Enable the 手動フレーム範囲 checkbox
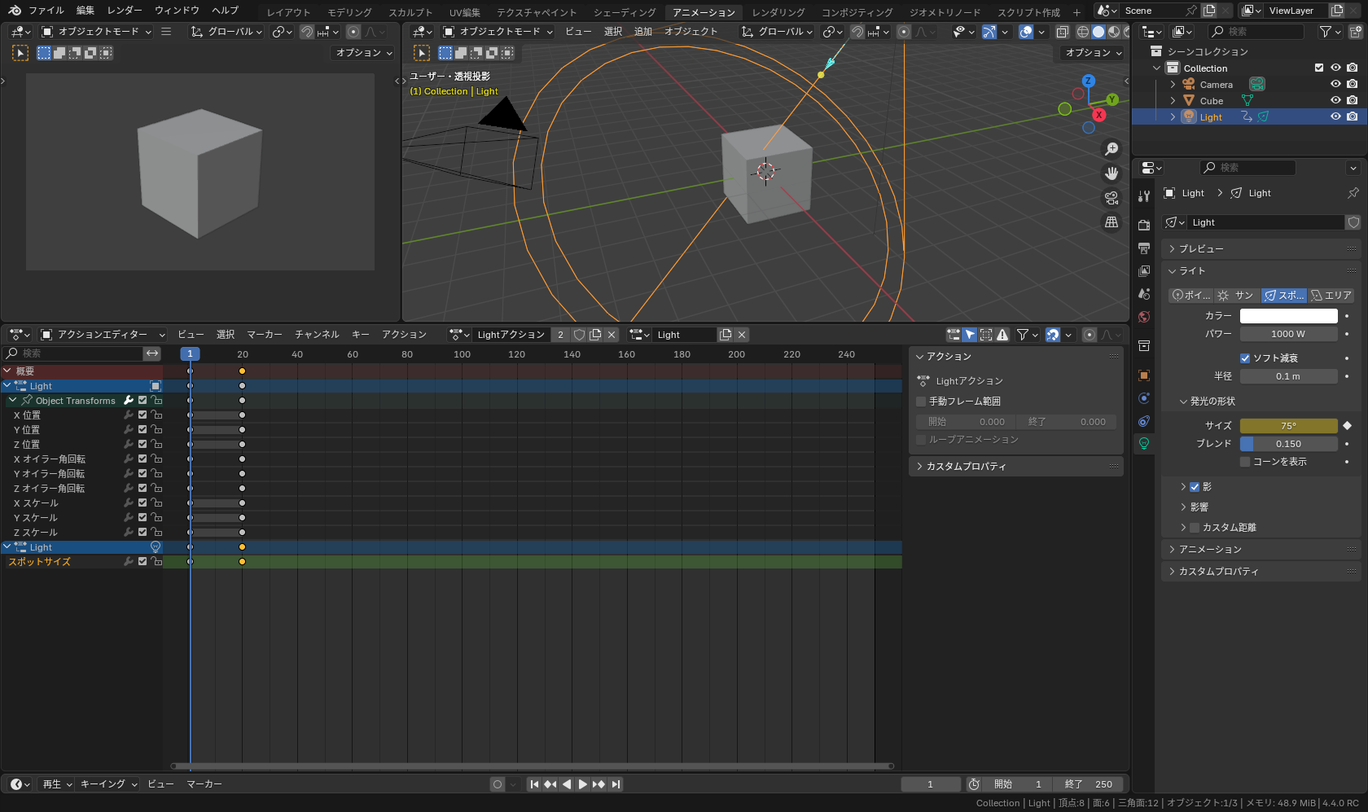The width and height of the screenshot is (1368, 812). click(x=922, y=402)
